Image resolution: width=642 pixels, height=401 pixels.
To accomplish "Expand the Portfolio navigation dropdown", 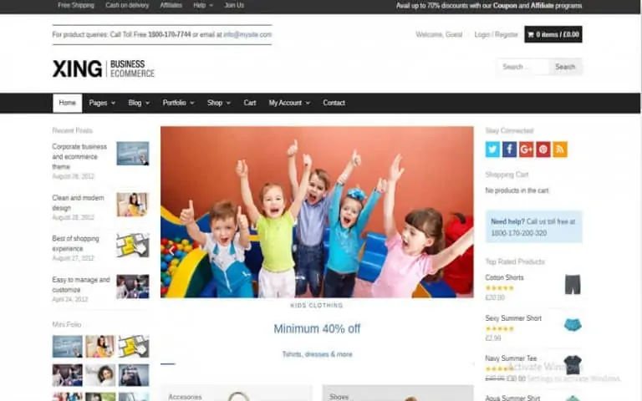I will [x=179, y=103].
